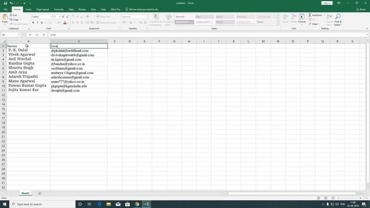This screenshot has width=370, height=208.
Task: Open File Explorer from taskbar
Action: 109,204
